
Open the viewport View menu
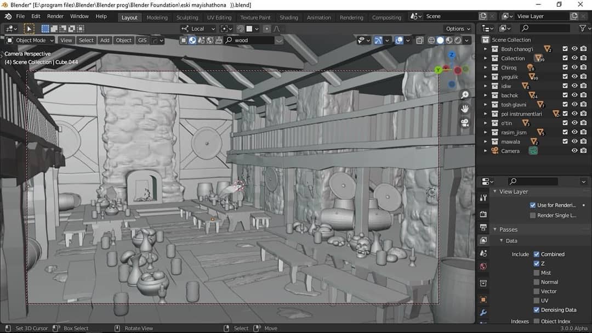pos(66,41)
